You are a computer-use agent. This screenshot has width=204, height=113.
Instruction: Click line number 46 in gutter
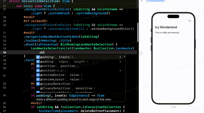point(5,52)
